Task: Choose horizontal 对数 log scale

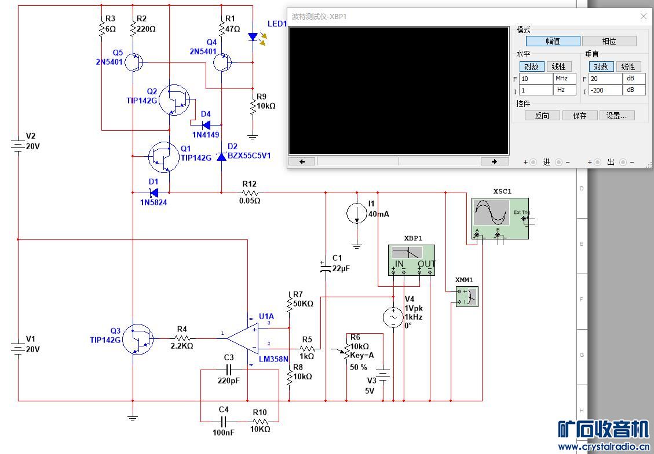Action: [x=531, y=67]
